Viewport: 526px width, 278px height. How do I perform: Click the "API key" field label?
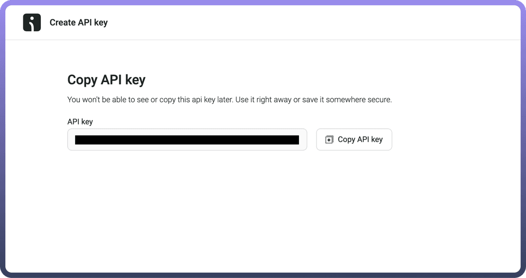tap(80, 122)
